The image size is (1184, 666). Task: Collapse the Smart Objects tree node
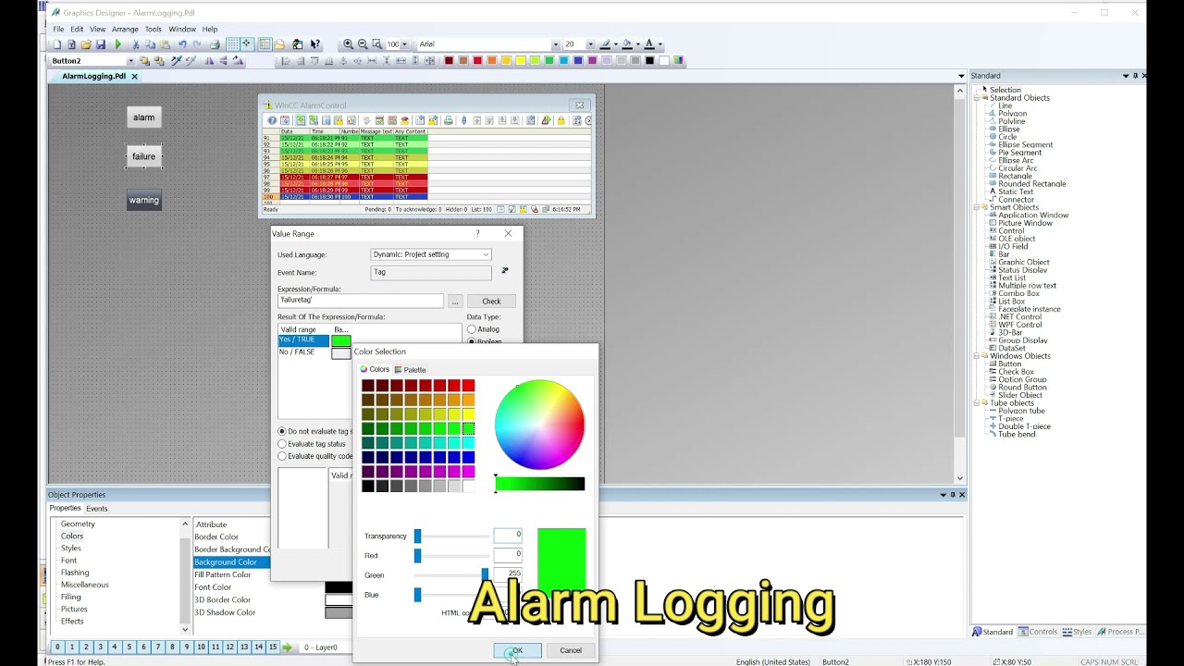point(977,207)
